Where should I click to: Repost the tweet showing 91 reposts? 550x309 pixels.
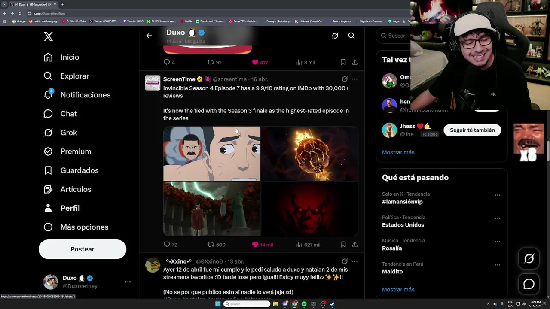coord(214,62)
